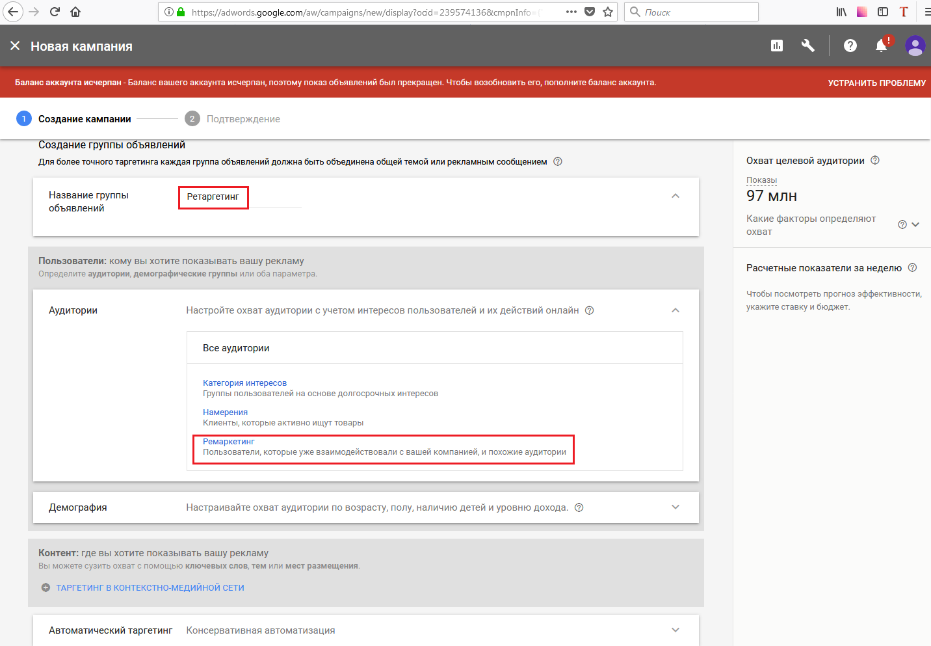Click the browser Back arrow button
The image size is (931, 646).
pos(13,12)
